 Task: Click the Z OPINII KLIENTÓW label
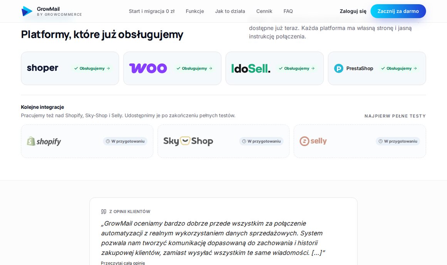130,212
